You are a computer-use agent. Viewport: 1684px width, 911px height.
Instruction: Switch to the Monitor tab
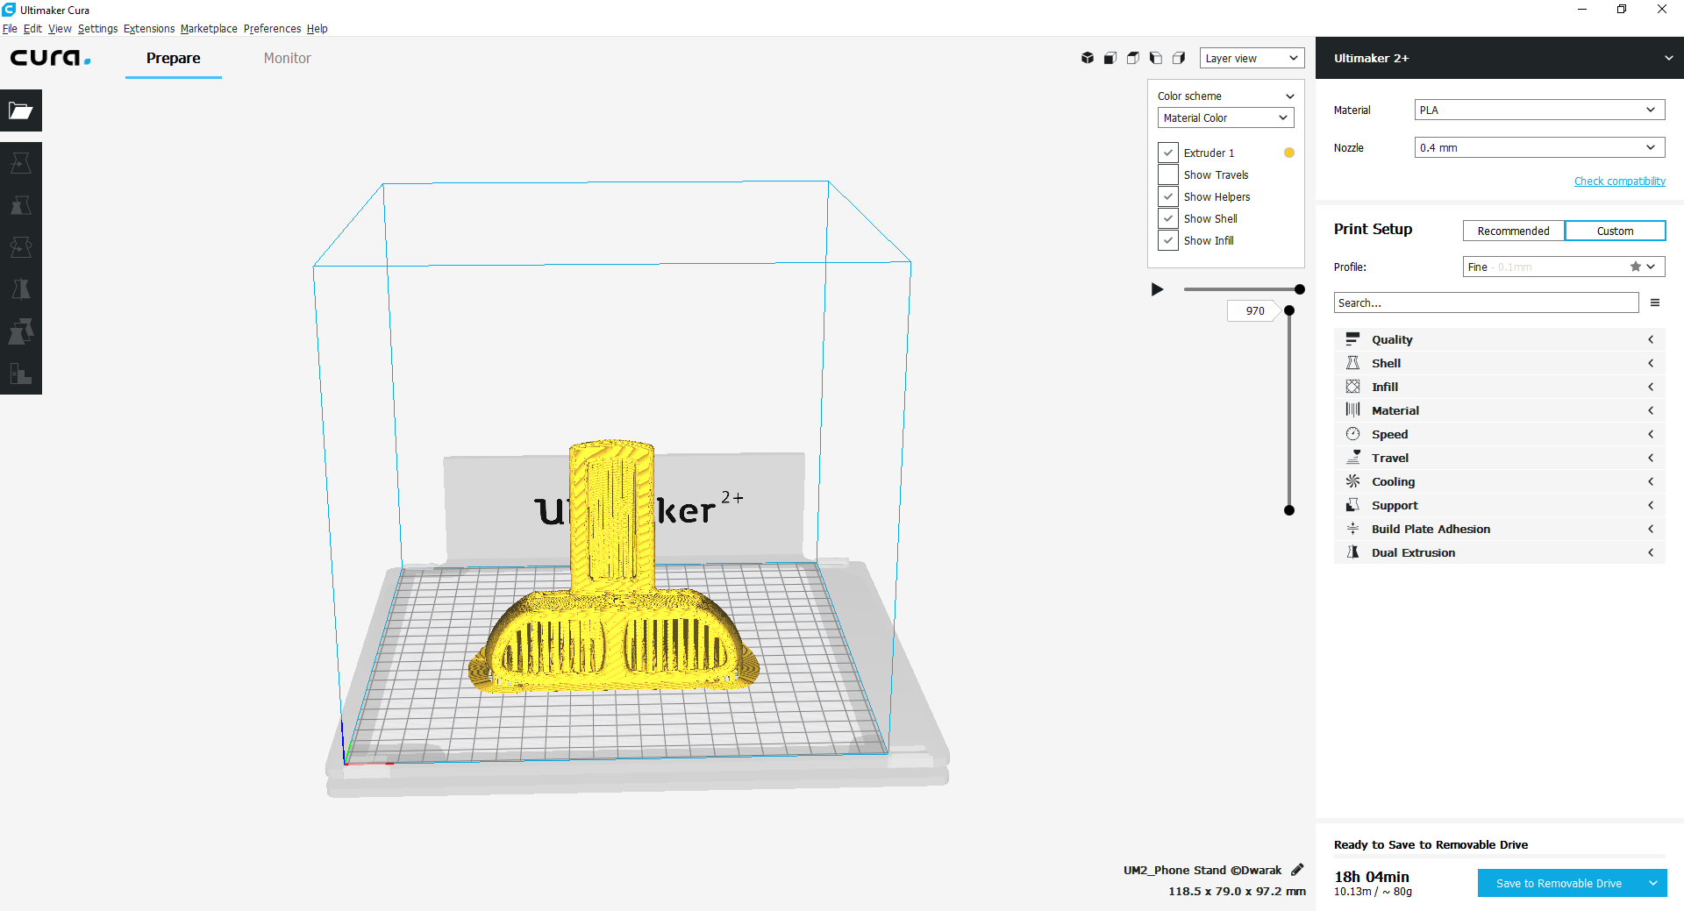click(288, 58)
